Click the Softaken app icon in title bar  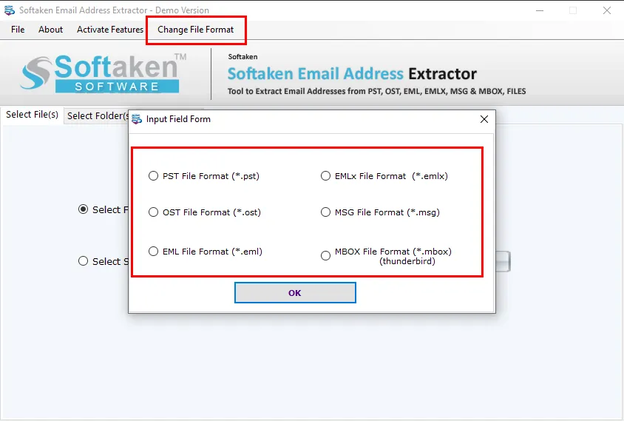point(9,10)
